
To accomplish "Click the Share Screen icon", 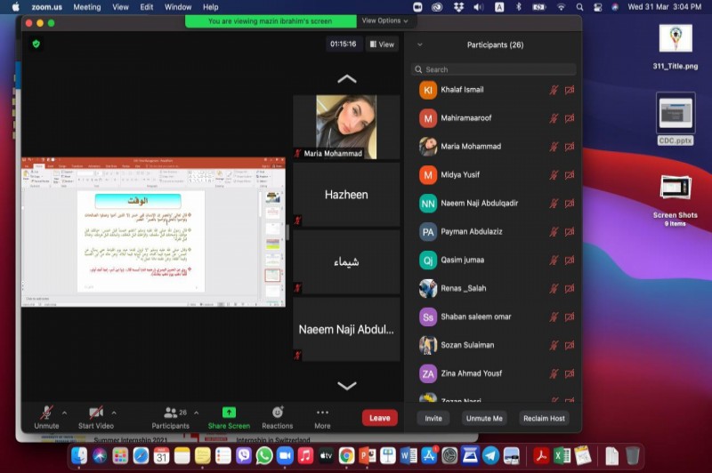I will pos(229,413).
